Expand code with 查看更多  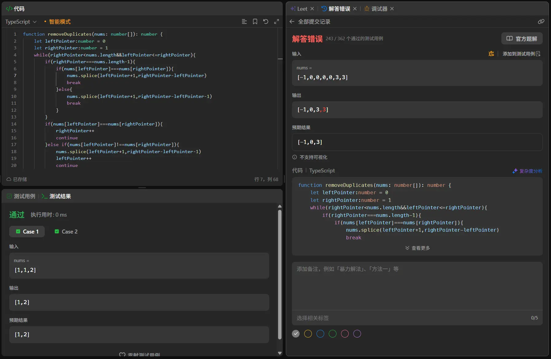point(417,248)
